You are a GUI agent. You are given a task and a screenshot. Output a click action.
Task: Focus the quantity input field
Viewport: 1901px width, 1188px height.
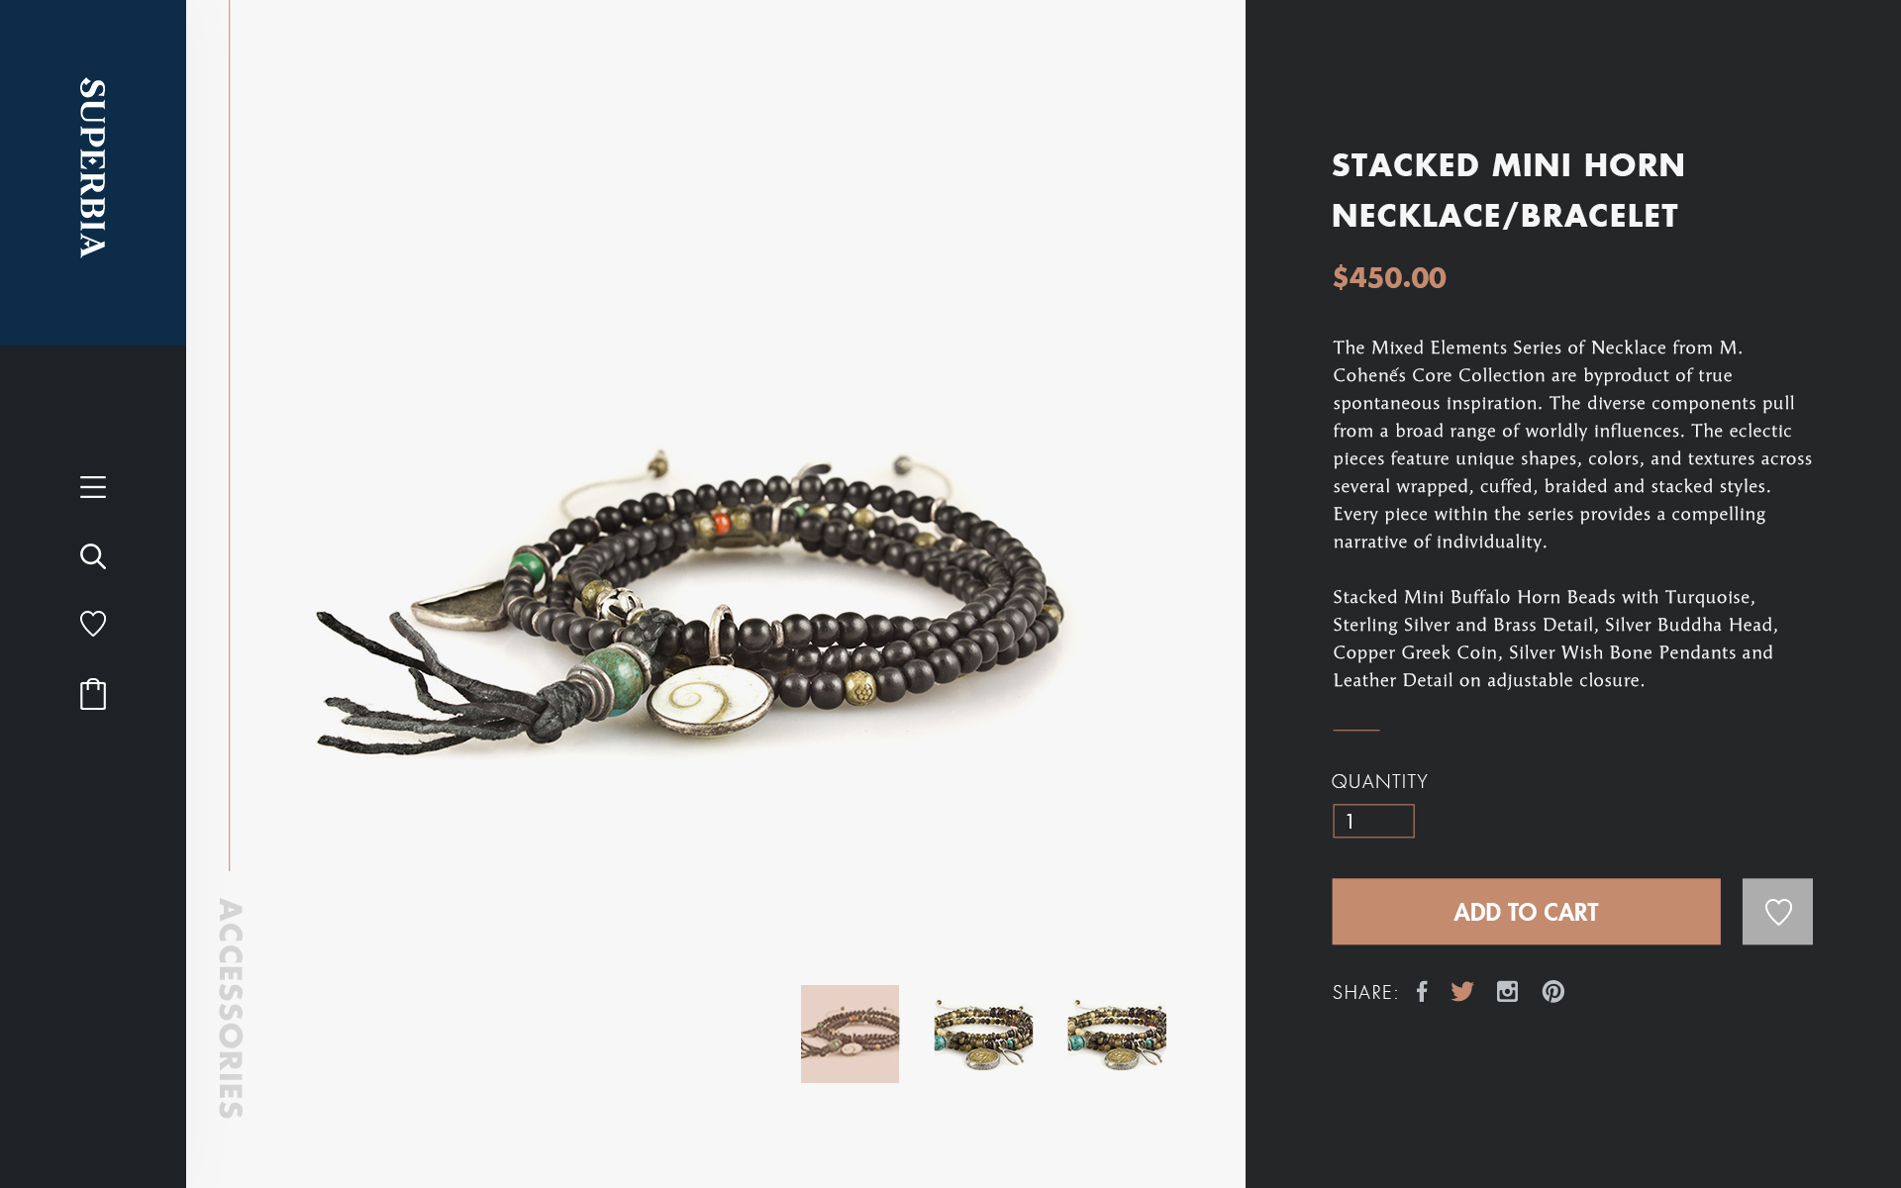click(x=1373, y=821)
